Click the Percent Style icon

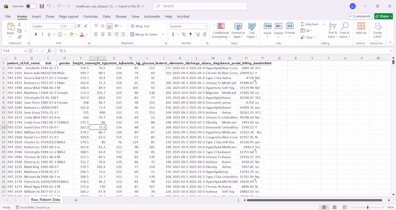click(184, 34)
